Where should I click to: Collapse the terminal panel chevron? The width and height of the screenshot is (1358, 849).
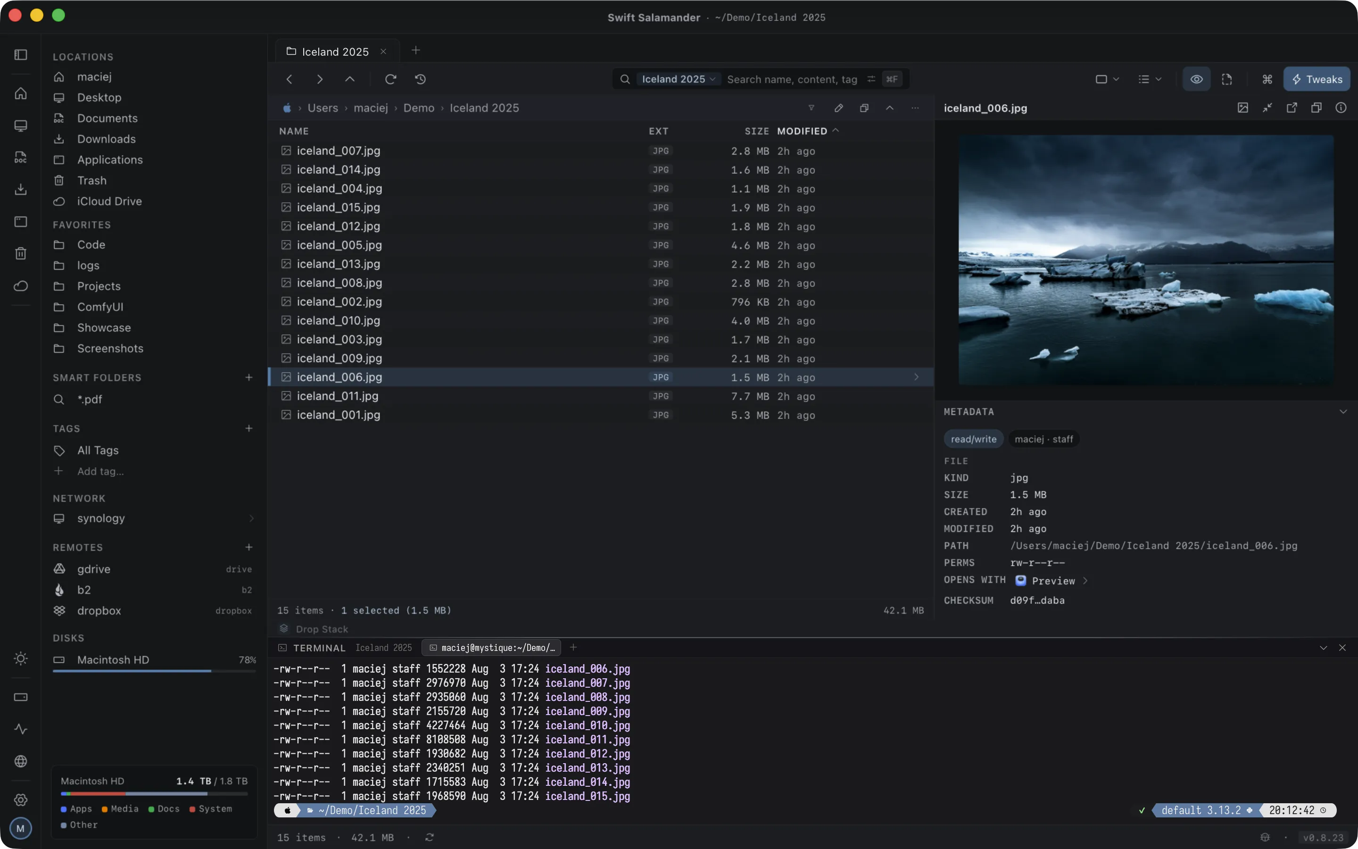(x=1323, y=648)
